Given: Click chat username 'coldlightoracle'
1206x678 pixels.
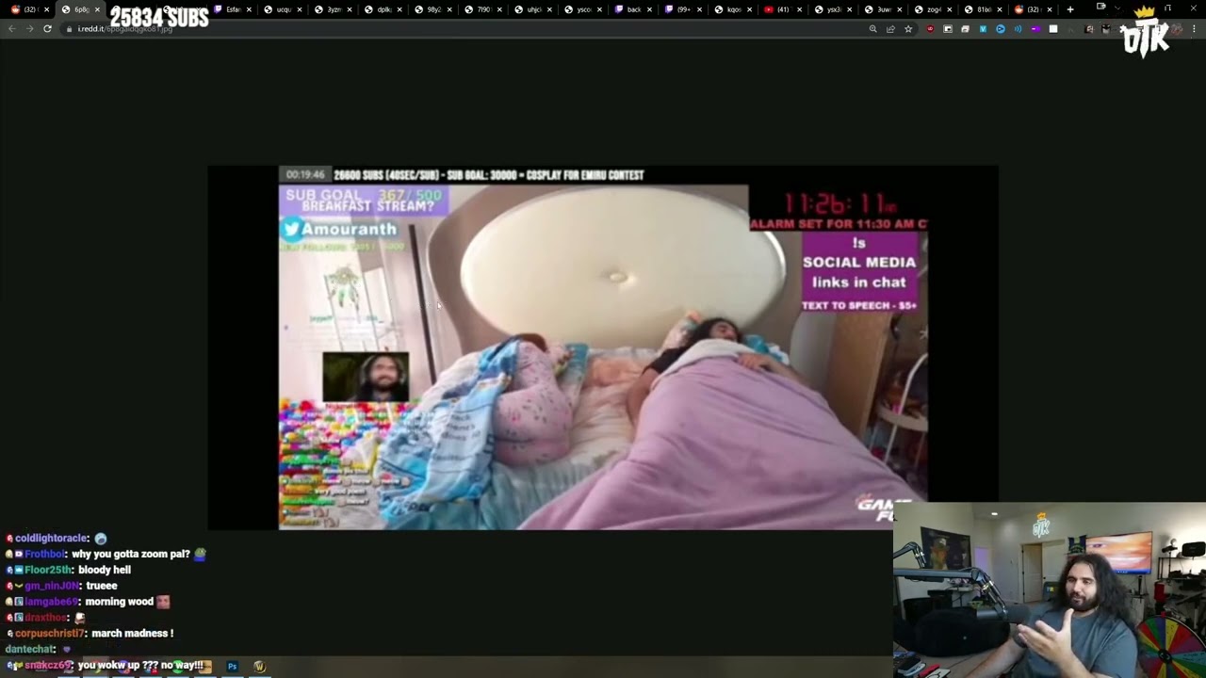Looking at the screenshot, I should tap(51, 539).
